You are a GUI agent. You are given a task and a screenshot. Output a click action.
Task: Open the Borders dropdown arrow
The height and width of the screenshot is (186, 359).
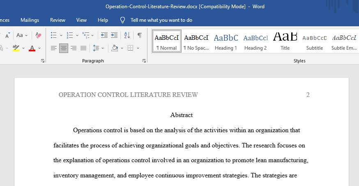[138, 48]
